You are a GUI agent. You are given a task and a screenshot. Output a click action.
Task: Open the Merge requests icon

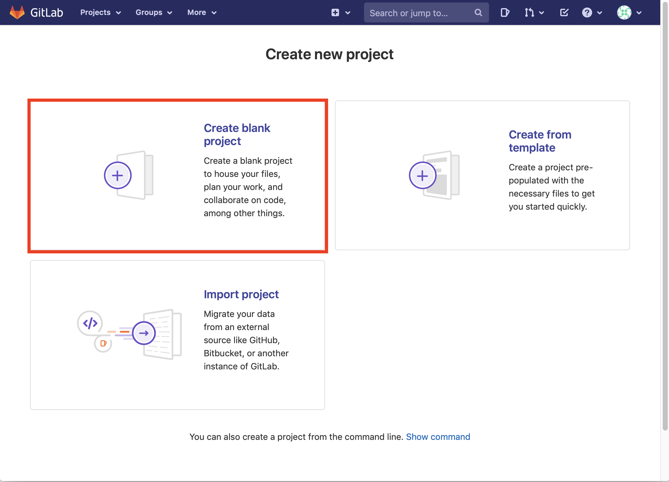[x=529, y=12]
